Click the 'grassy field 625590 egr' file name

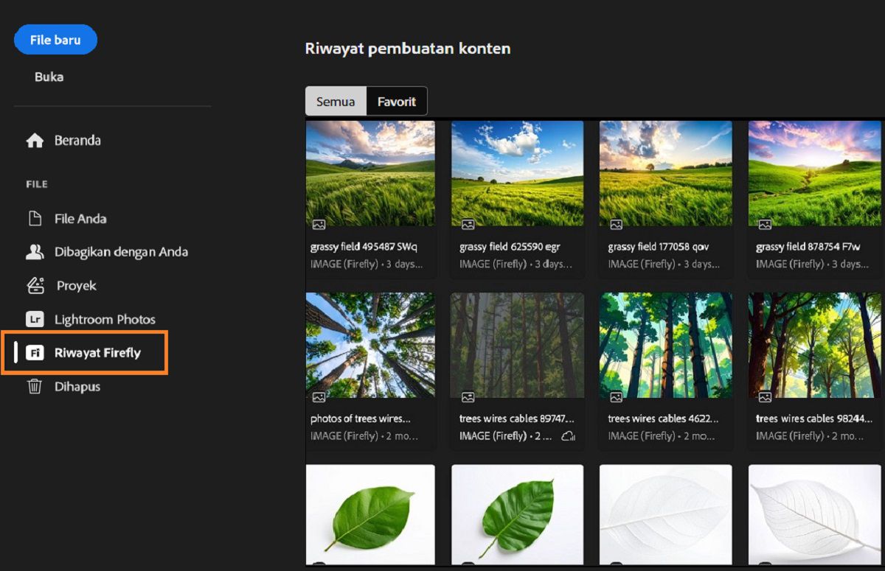[510, 247]
